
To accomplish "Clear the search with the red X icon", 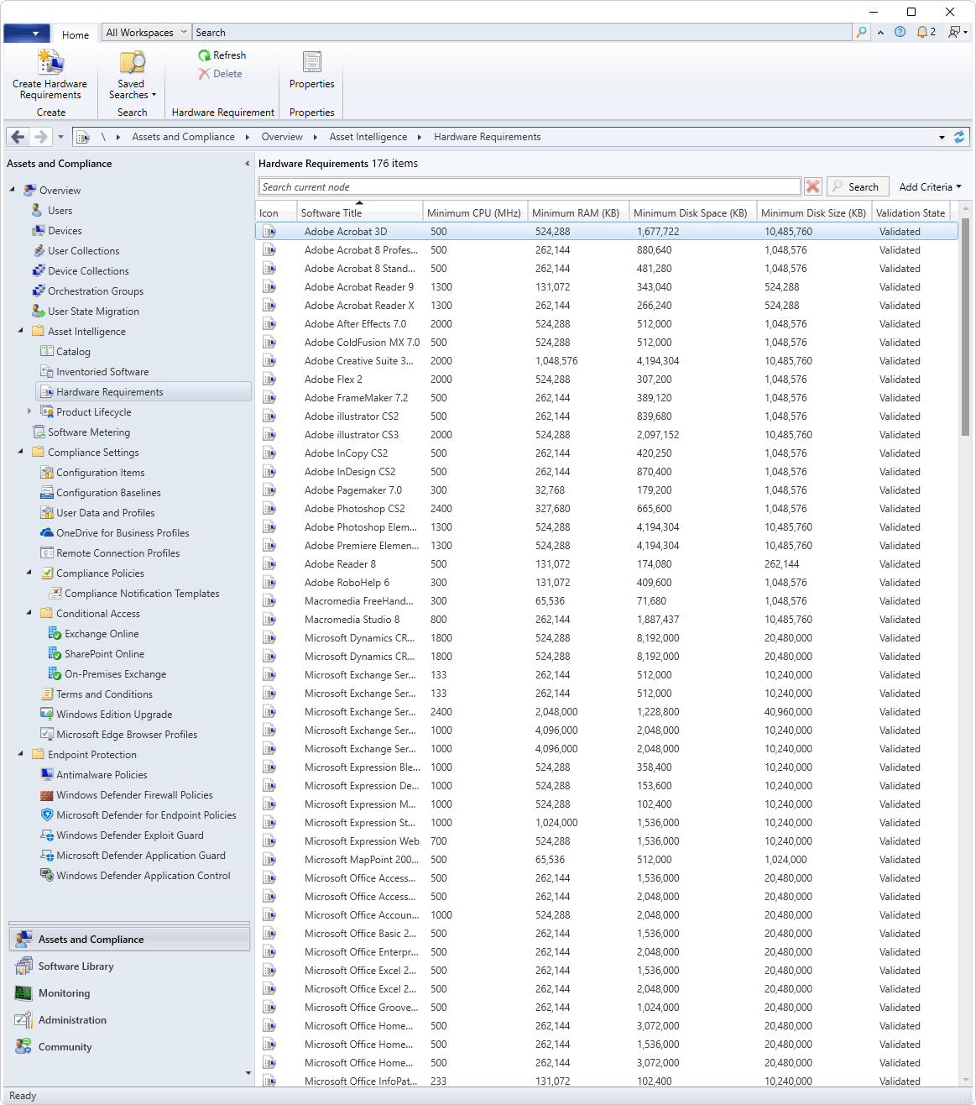I will pos(812,186).
